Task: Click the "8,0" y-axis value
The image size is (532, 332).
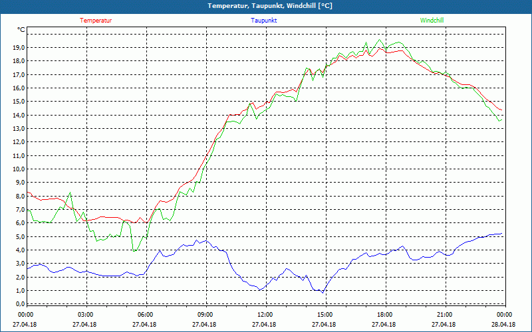Action: tap(20, 196)
